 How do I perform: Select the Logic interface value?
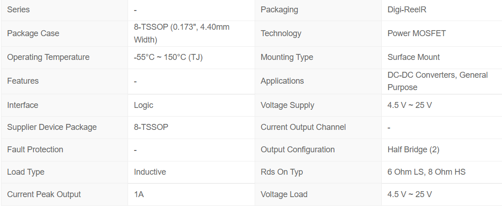144,105
